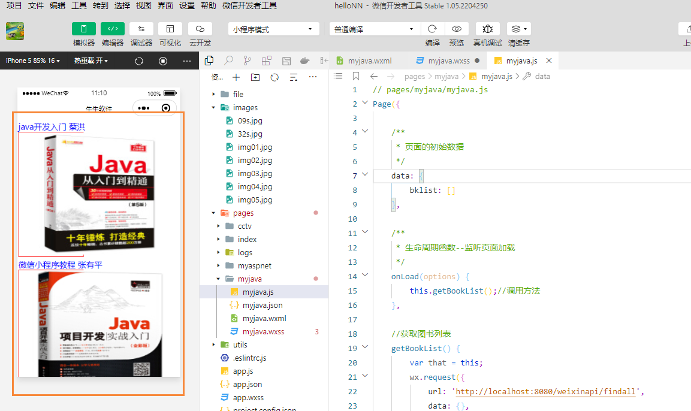Toggle the editor panel button (编辑器)
This screenshot has height=411, width=691.
[113, 29]
